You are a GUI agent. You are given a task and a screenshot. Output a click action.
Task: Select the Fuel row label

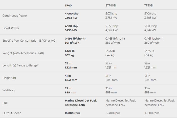click(x=5, y=103)
